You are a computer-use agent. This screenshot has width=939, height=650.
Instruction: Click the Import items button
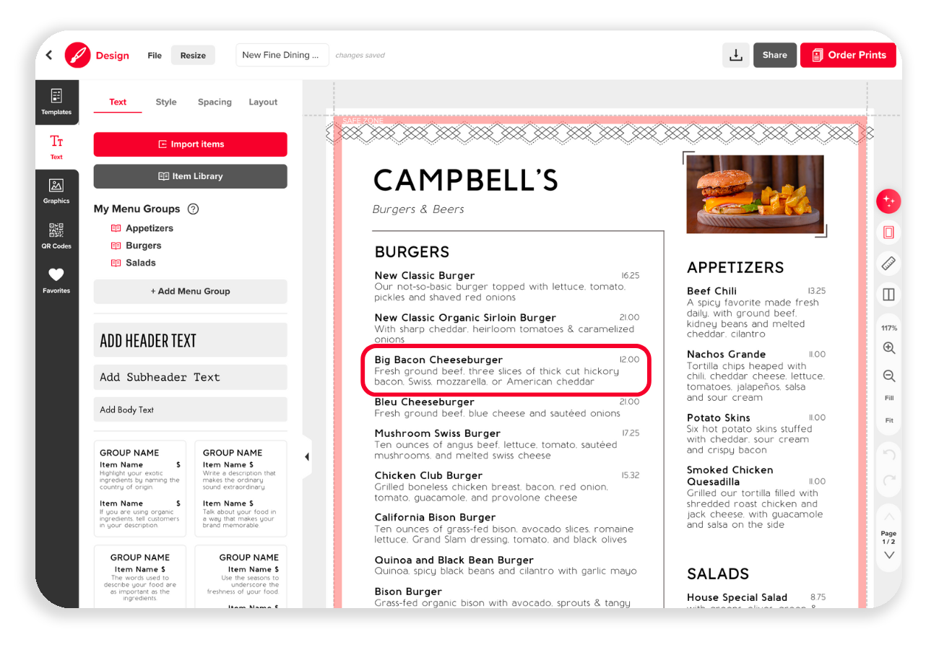click(x=191, y=144)
